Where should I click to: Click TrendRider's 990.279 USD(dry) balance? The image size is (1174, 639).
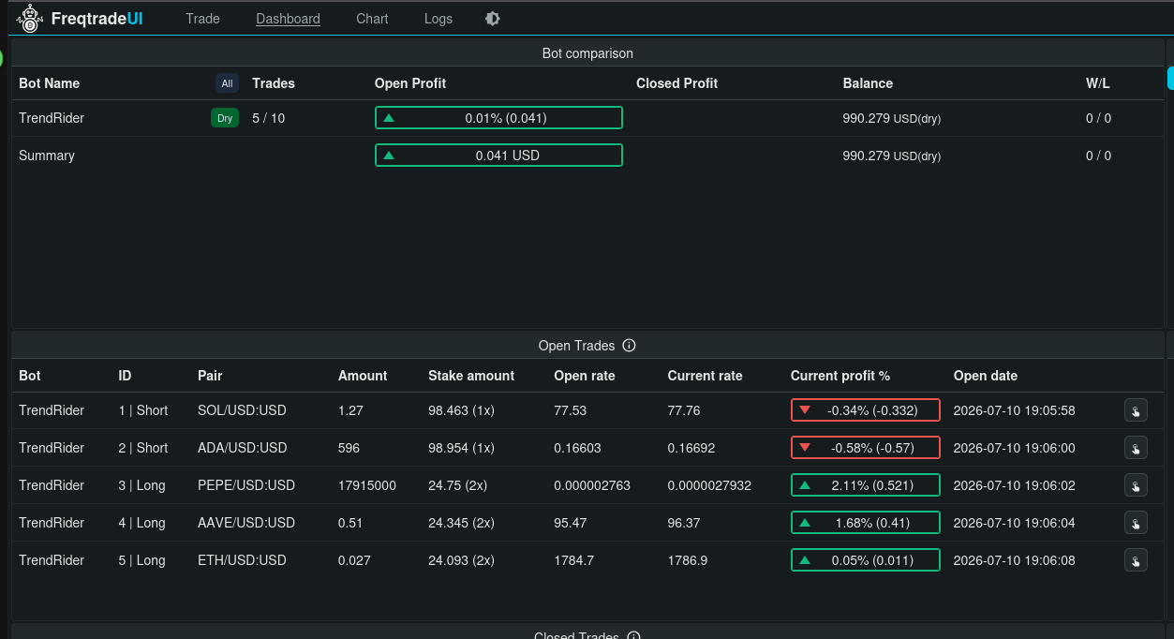click(892, 118)
